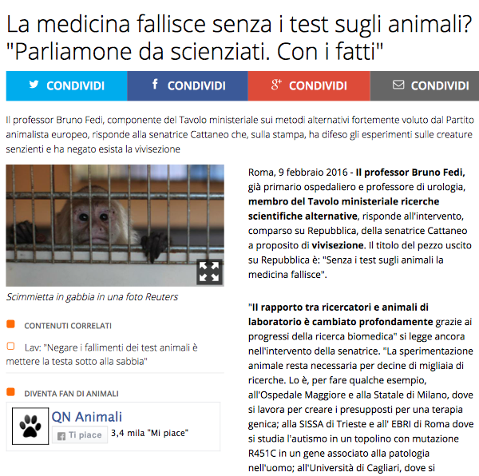Image resolution: width=479 pixels, height=476 pixels.
Task: Click the caged monkey photo
Action: click(x=115, y=225)
